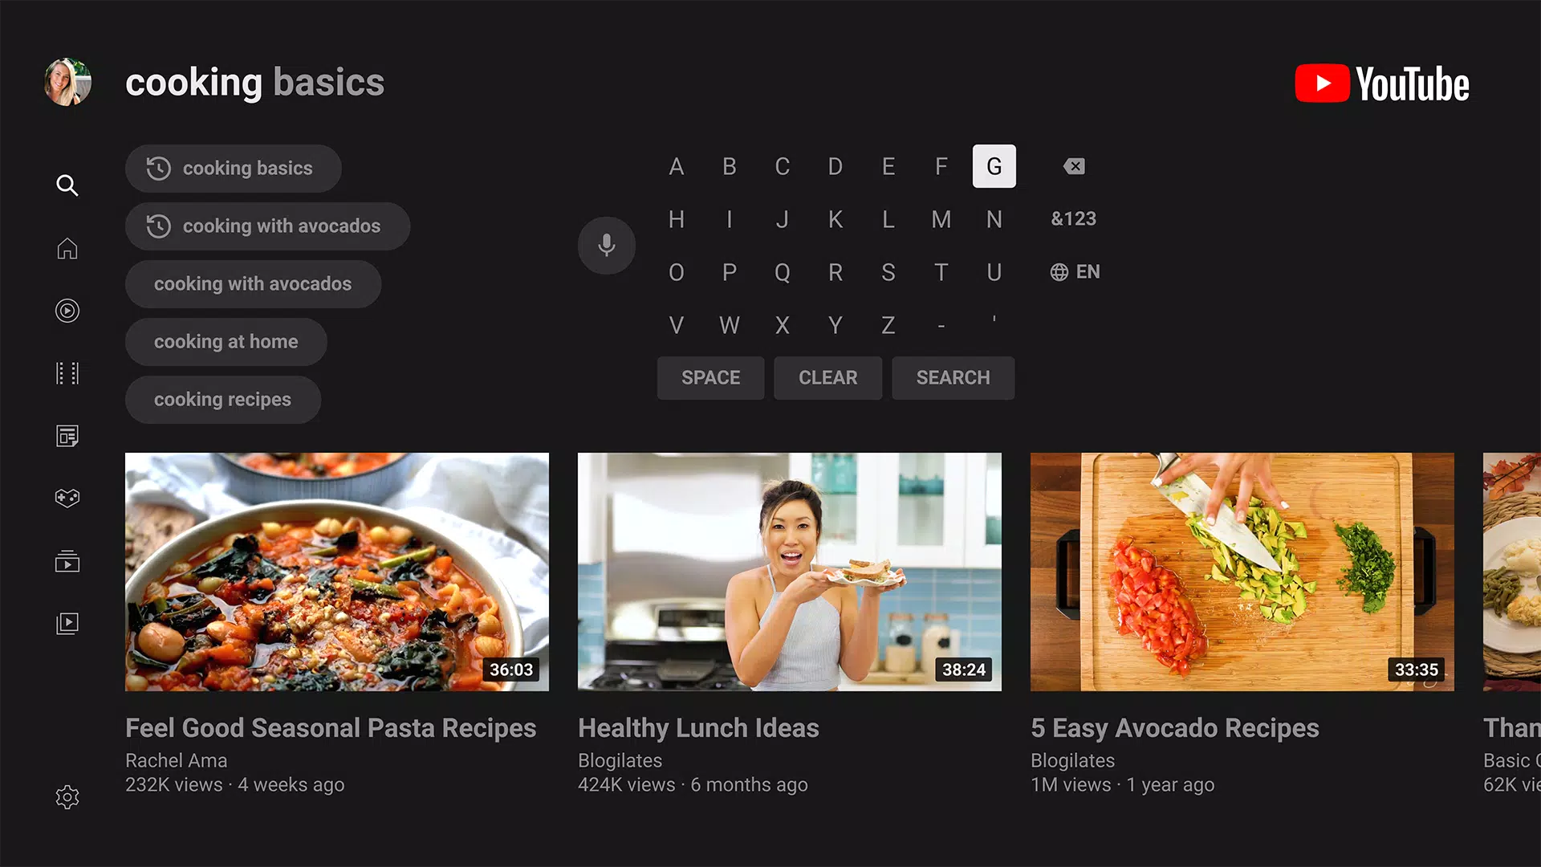Switch language using EN language toggle

point(1074,271)
